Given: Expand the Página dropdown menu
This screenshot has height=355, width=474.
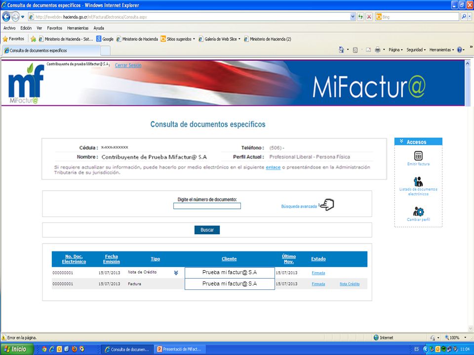Looking at the screenshot, I should pos(395,50).
